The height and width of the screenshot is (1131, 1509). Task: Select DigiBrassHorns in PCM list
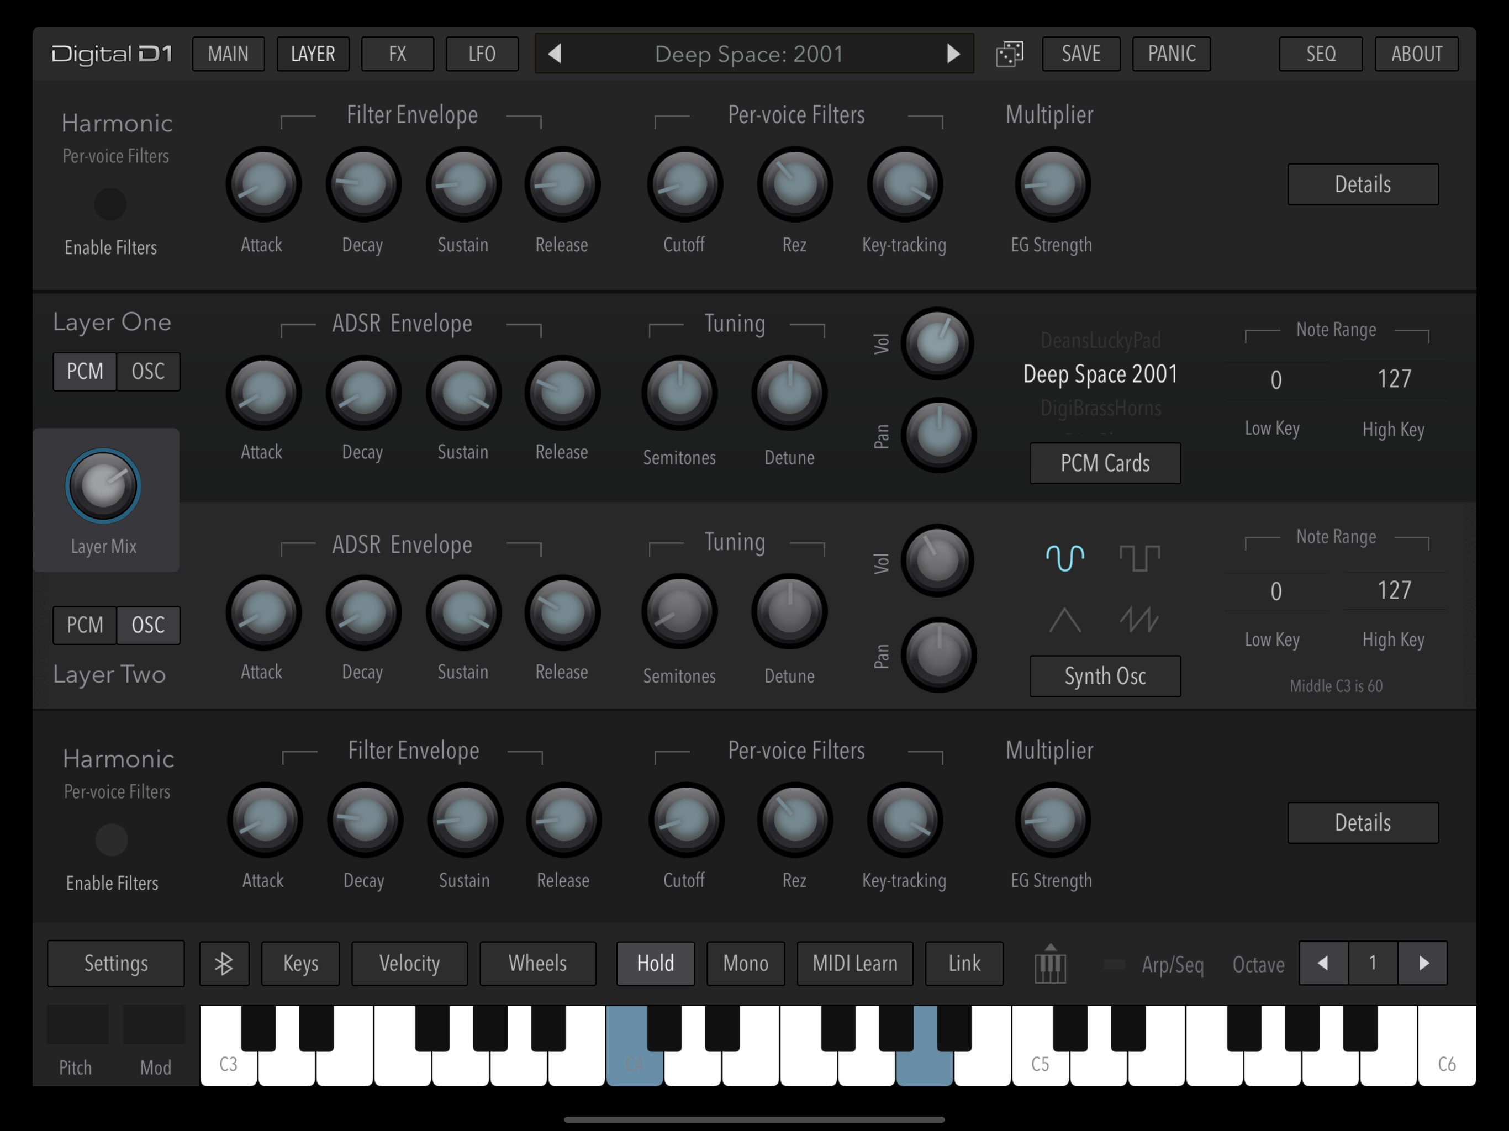pos(1100,408)
